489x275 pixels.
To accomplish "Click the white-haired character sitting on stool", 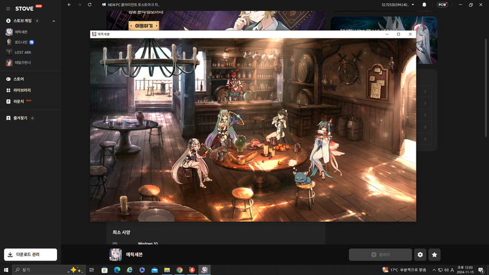I will click(191, 162).
